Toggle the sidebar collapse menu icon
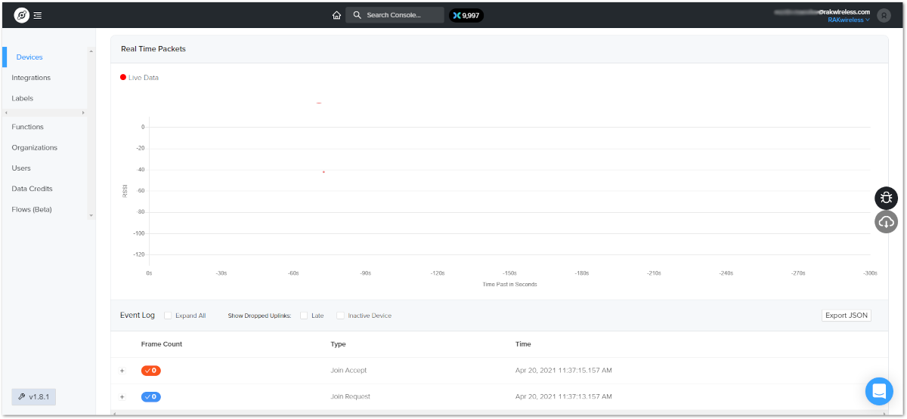The height and width of the screenshot is (419, 907). [38, 15]
